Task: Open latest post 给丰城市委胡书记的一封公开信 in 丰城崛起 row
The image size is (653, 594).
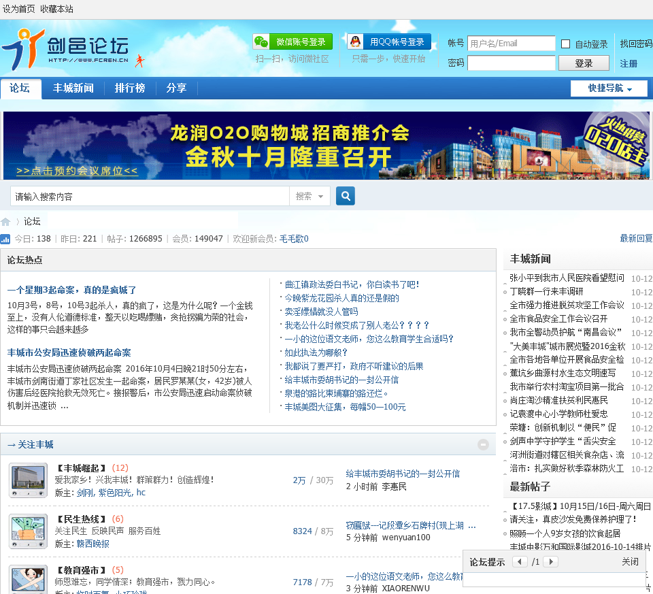Action: point(403,474)
